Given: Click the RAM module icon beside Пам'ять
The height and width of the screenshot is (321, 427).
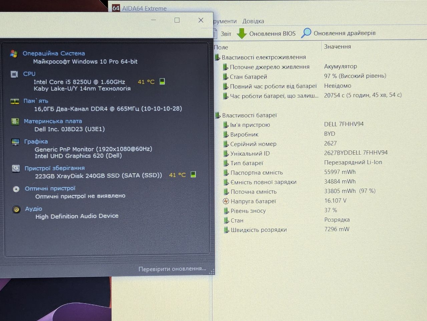Looking at the screenshot, I should (15, 101).
